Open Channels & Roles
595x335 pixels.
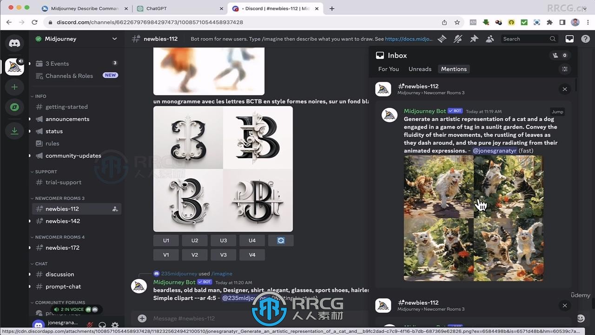tap(77, 76)
